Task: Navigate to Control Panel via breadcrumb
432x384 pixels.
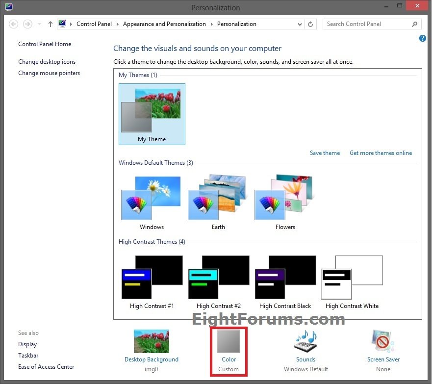Action: click(x=94, y=24)
